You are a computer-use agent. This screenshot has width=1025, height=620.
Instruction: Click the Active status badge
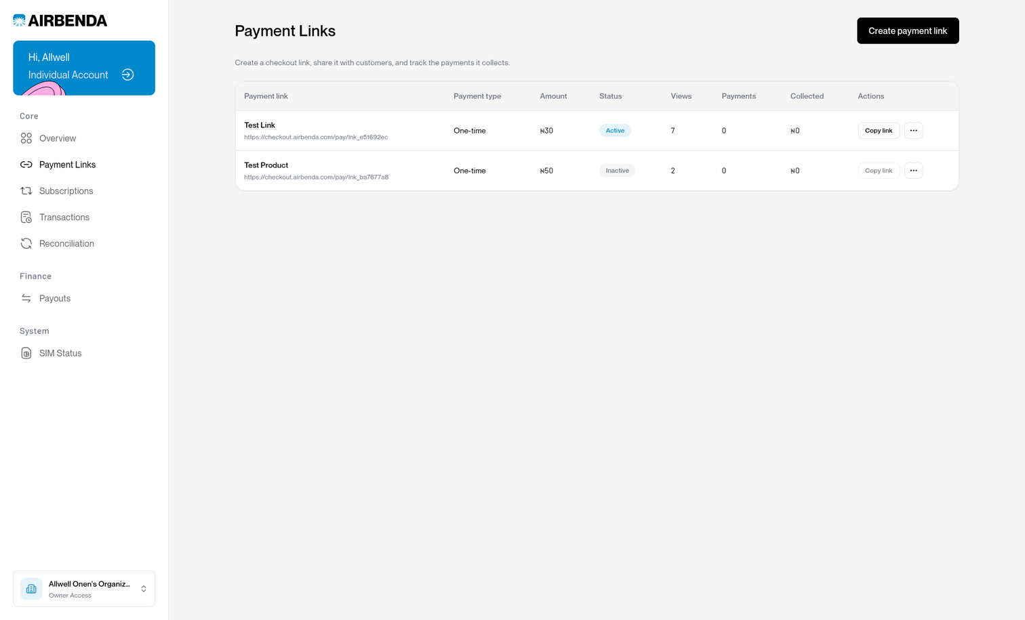click(615, 131)
